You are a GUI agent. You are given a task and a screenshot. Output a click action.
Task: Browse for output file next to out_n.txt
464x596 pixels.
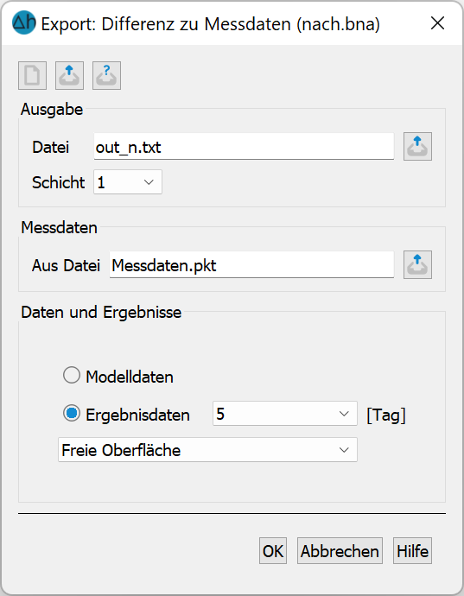tap(417, 146)
